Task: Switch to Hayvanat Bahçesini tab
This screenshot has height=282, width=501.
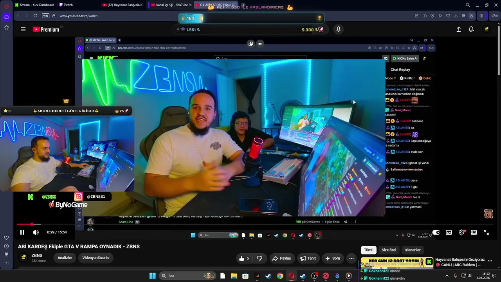Action: point(123,5)
